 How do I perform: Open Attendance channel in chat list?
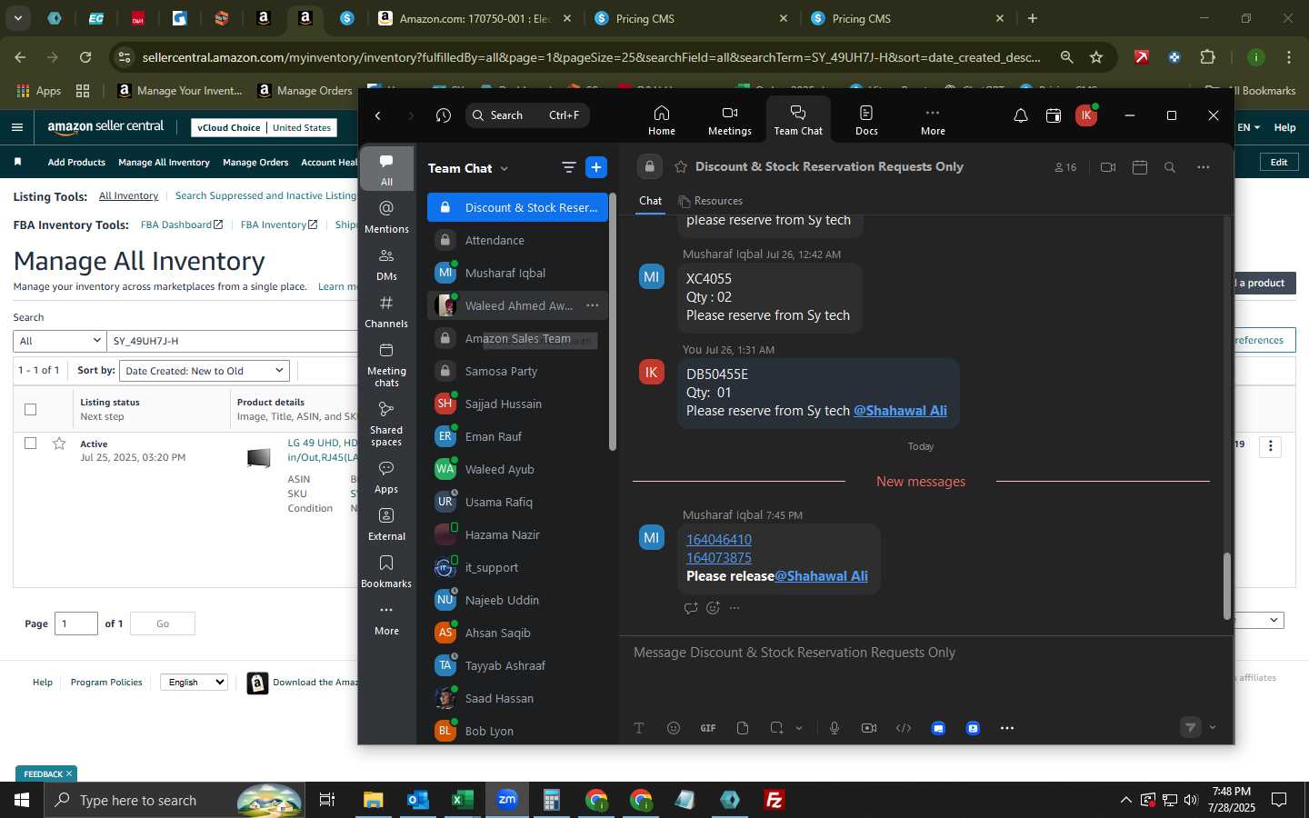517,240
